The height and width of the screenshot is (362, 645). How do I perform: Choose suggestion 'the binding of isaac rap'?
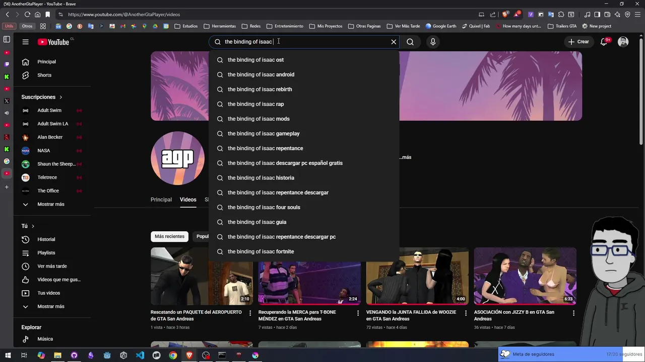tap(304, 104)
